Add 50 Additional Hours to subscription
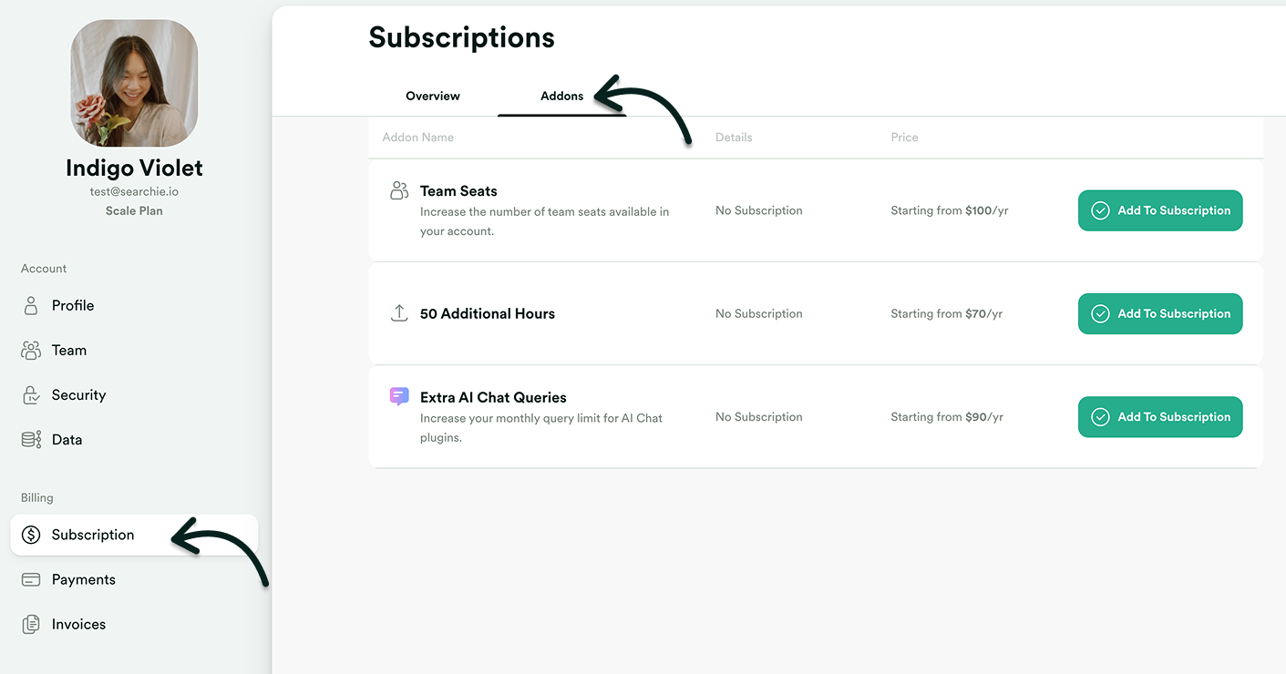This screenshot has width=1286, height=674. [1159, 313]
